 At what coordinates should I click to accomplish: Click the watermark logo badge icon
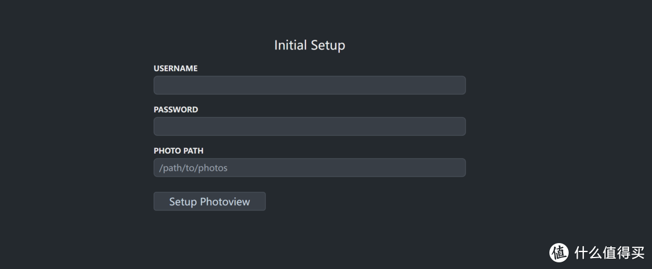pos(558,252)
